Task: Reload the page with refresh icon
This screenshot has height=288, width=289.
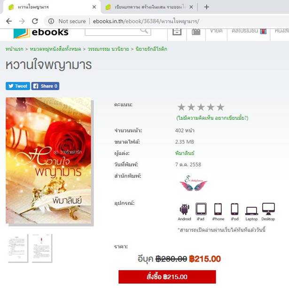Action: (35, 21)
